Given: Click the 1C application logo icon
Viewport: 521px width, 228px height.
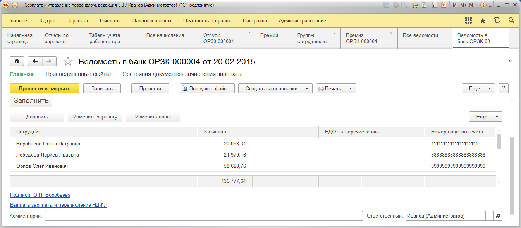Looking at the screenshot, I should coord(6,5).
